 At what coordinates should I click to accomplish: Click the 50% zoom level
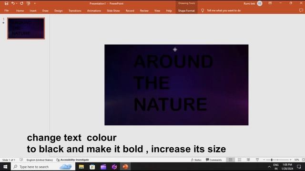click(x=296, y=160)
